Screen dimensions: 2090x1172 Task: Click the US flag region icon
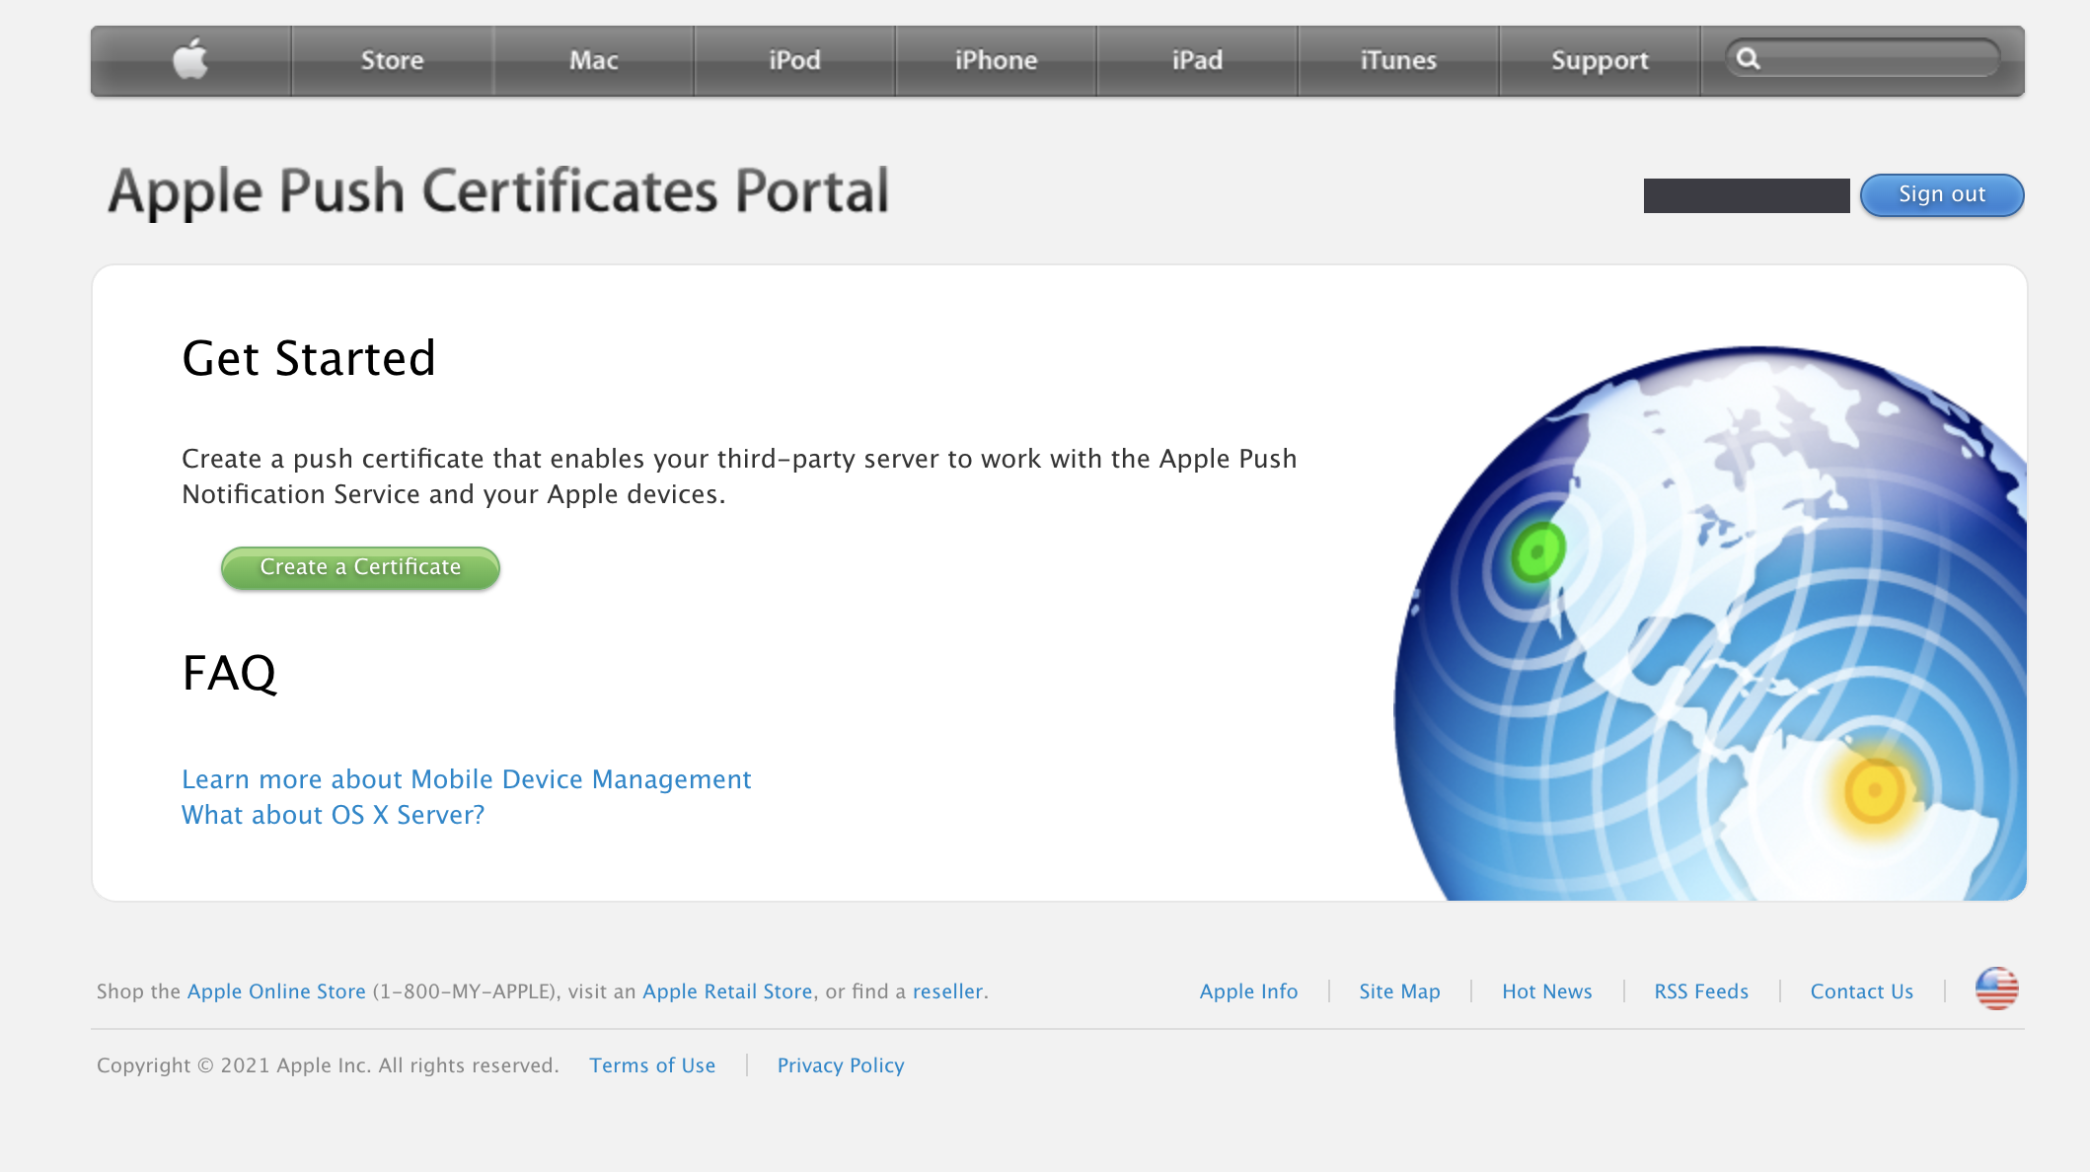click(1996, 989)
